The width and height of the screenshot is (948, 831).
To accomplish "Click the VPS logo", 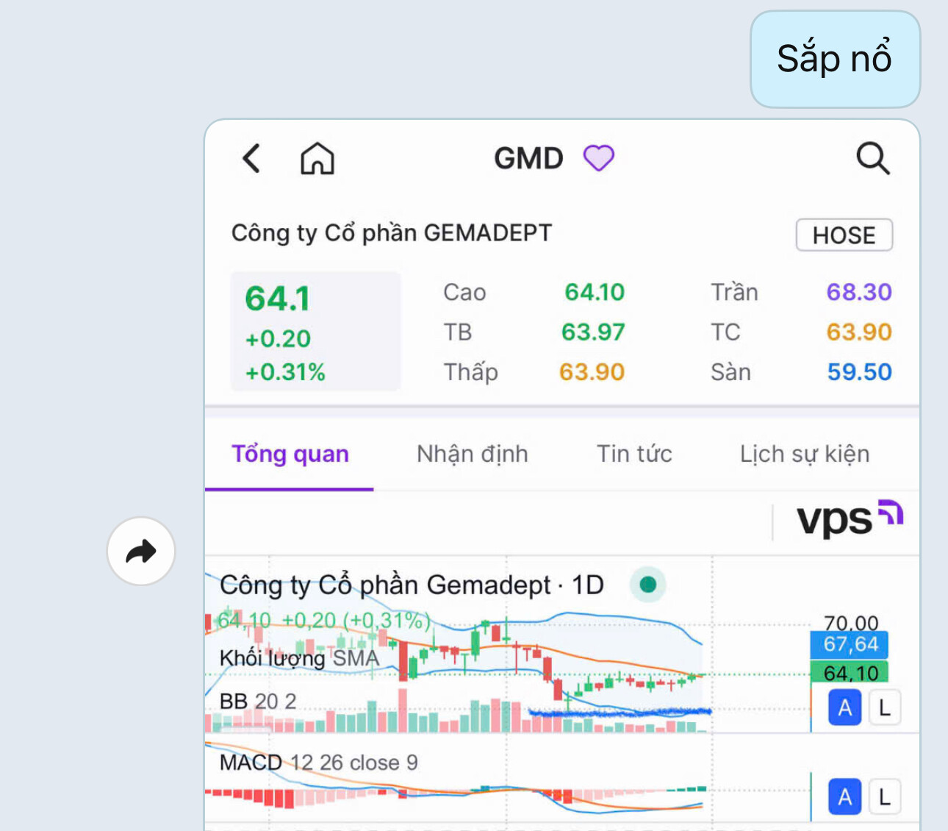I will point(850,519).
